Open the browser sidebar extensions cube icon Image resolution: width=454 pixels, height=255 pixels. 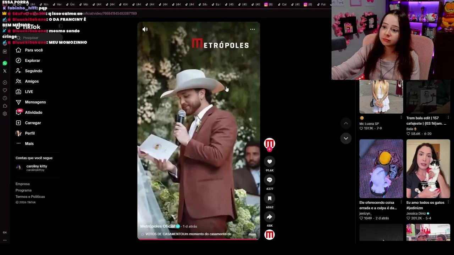click(x=5, y=106)
